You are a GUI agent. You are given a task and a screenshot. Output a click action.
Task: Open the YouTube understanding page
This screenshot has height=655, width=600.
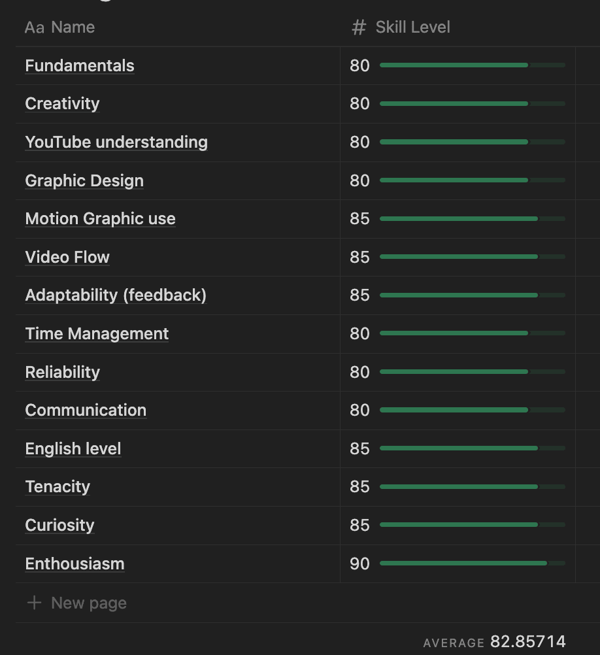pos(116,142)
